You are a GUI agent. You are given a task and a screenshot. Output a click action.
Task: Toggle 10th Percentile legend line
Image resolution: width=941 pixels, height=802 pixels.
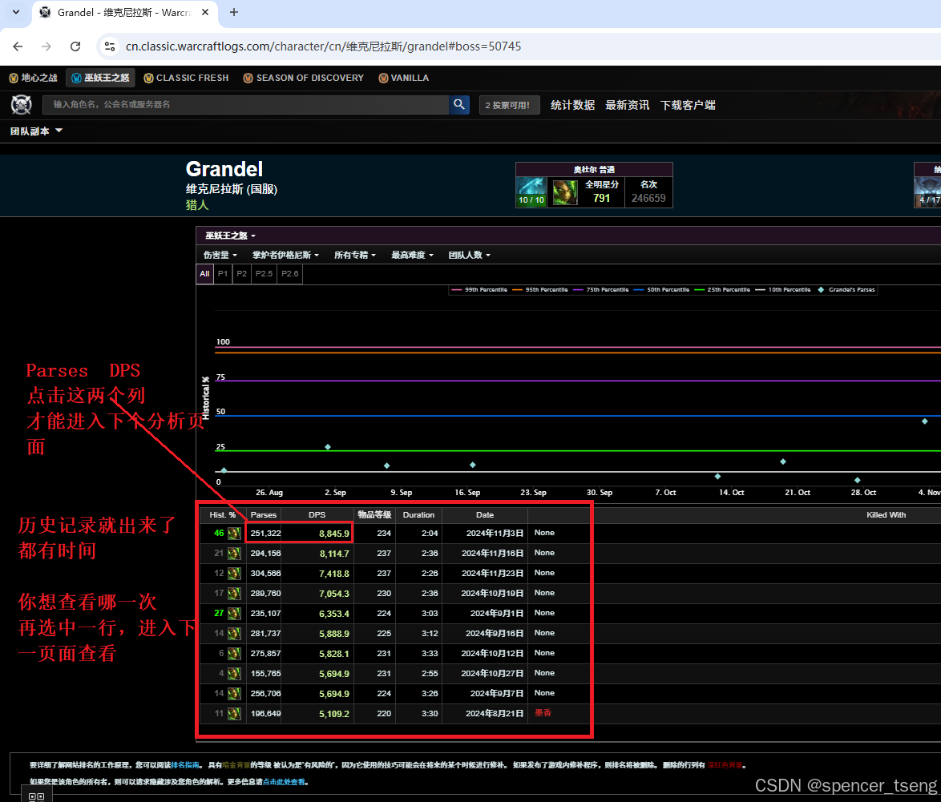pos(782,290)
